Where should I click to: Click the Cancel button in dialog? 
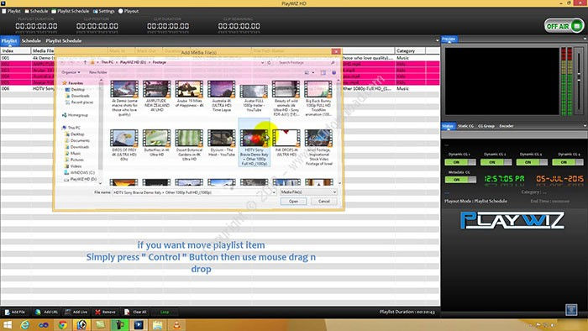(x=324, y=202)
